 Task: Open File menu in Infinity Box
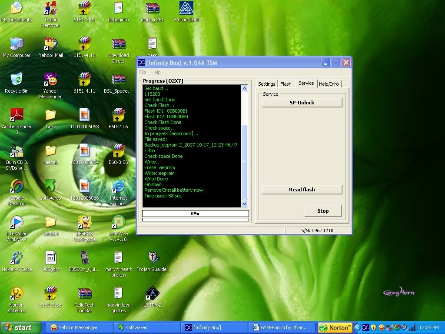click(x=143, y=72)
